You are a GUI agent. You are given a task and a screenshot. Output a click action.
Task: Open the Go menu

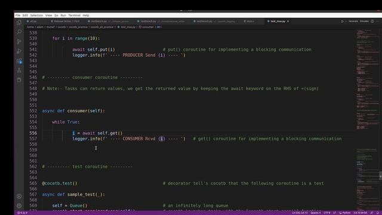(56, 16)
